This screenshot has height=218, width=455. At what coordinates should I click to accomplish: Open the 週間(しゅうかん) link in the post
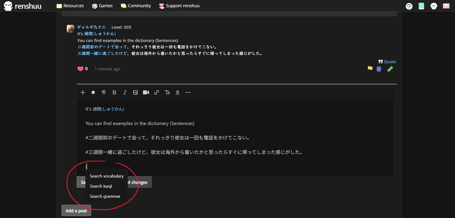100,34
